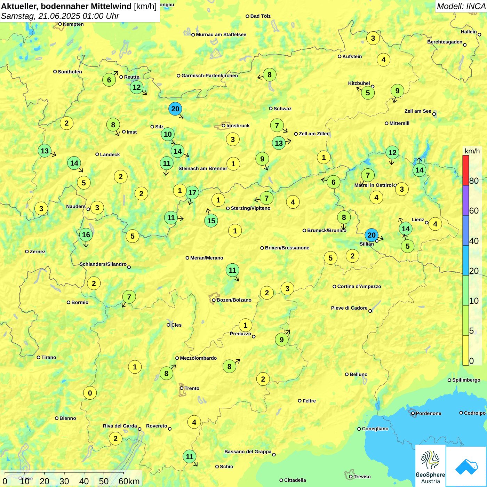Image resolution: width=487 pixels, height=487 pixels.
Task: Click the Bassano del Grappa label
Action: 248,452
